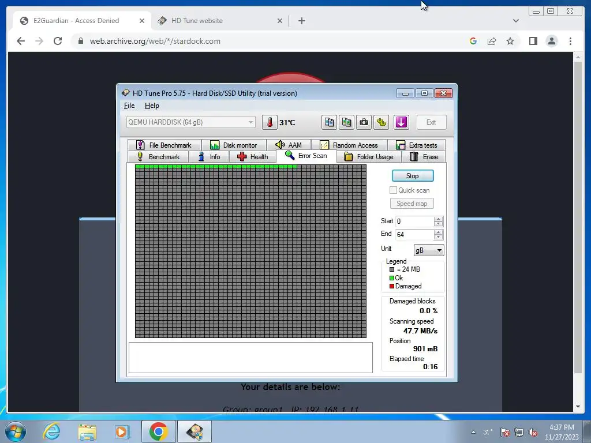Viewport: 591px width, 443px height.
Task: Bookmark this page star icon
Action: [x=510, y=41]
